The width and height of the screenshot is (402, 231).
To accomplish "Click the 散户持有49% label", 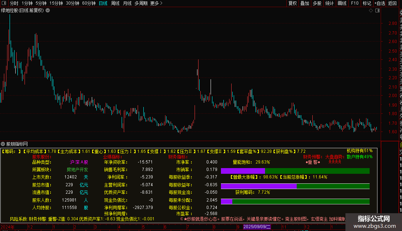I will click(360, 157).
